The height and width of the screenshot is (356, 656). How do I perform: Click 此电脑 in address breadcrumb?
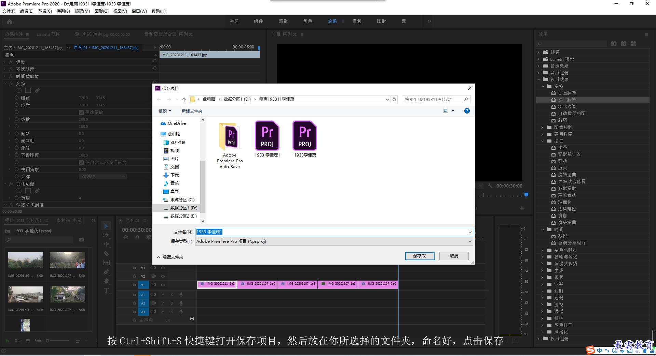pos(209,99)
